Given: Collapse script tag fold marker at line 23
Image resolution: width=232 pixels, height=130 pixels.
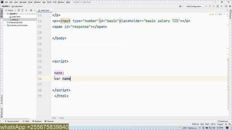Looking at the screenshot, I should [51, 61].
